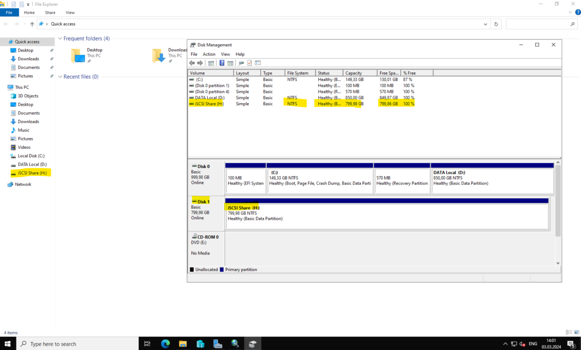Click the network icon in the system tray
The image size is (581, 350).
(514, 344)
